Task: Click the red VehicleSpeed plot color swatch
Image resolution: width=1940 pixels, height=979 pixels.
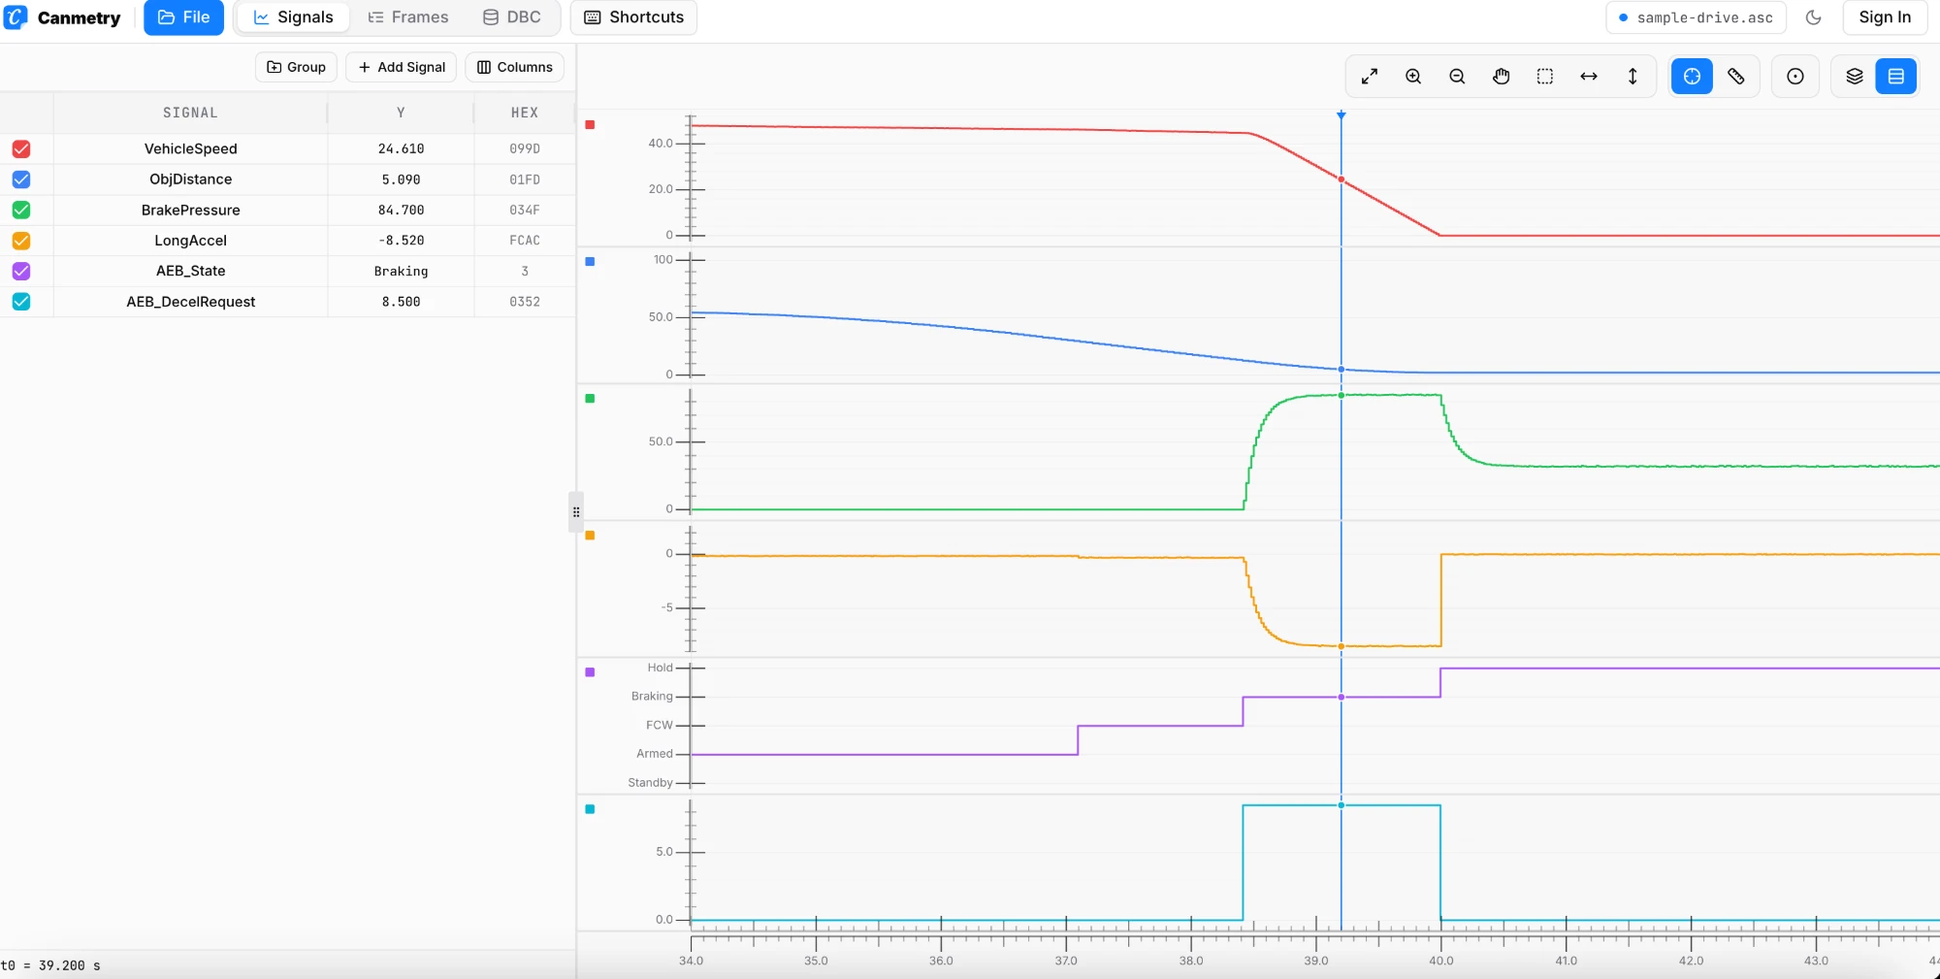Action: [590, 125]
